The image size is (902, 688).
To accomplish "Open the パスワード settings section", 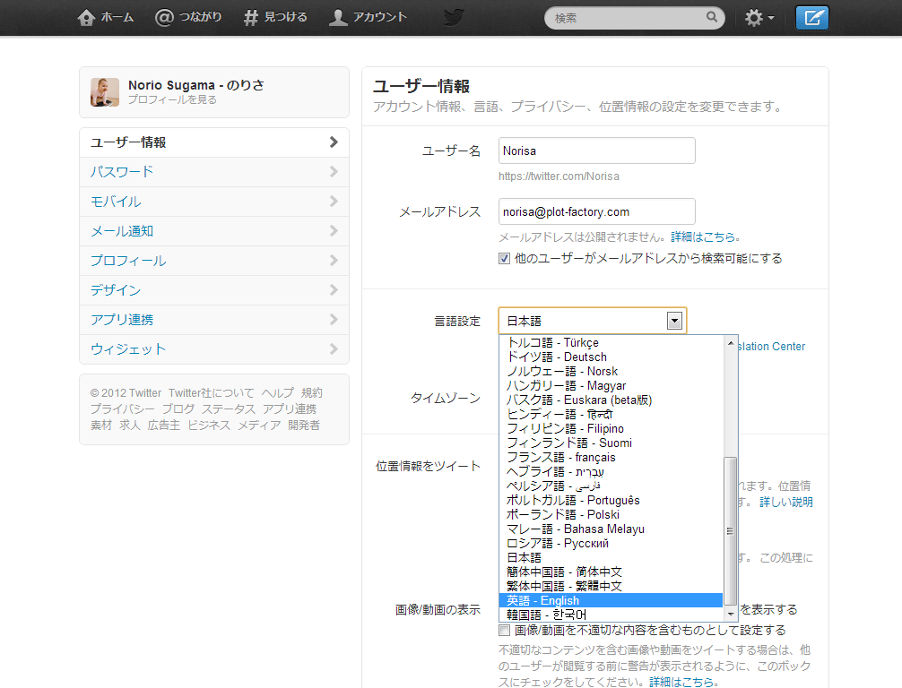I will (x=214, y=172).
